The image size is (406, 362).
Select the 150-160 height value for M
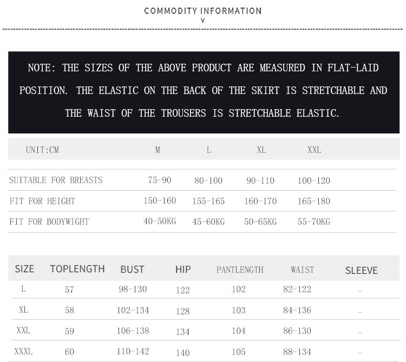(x=160, y=201)
